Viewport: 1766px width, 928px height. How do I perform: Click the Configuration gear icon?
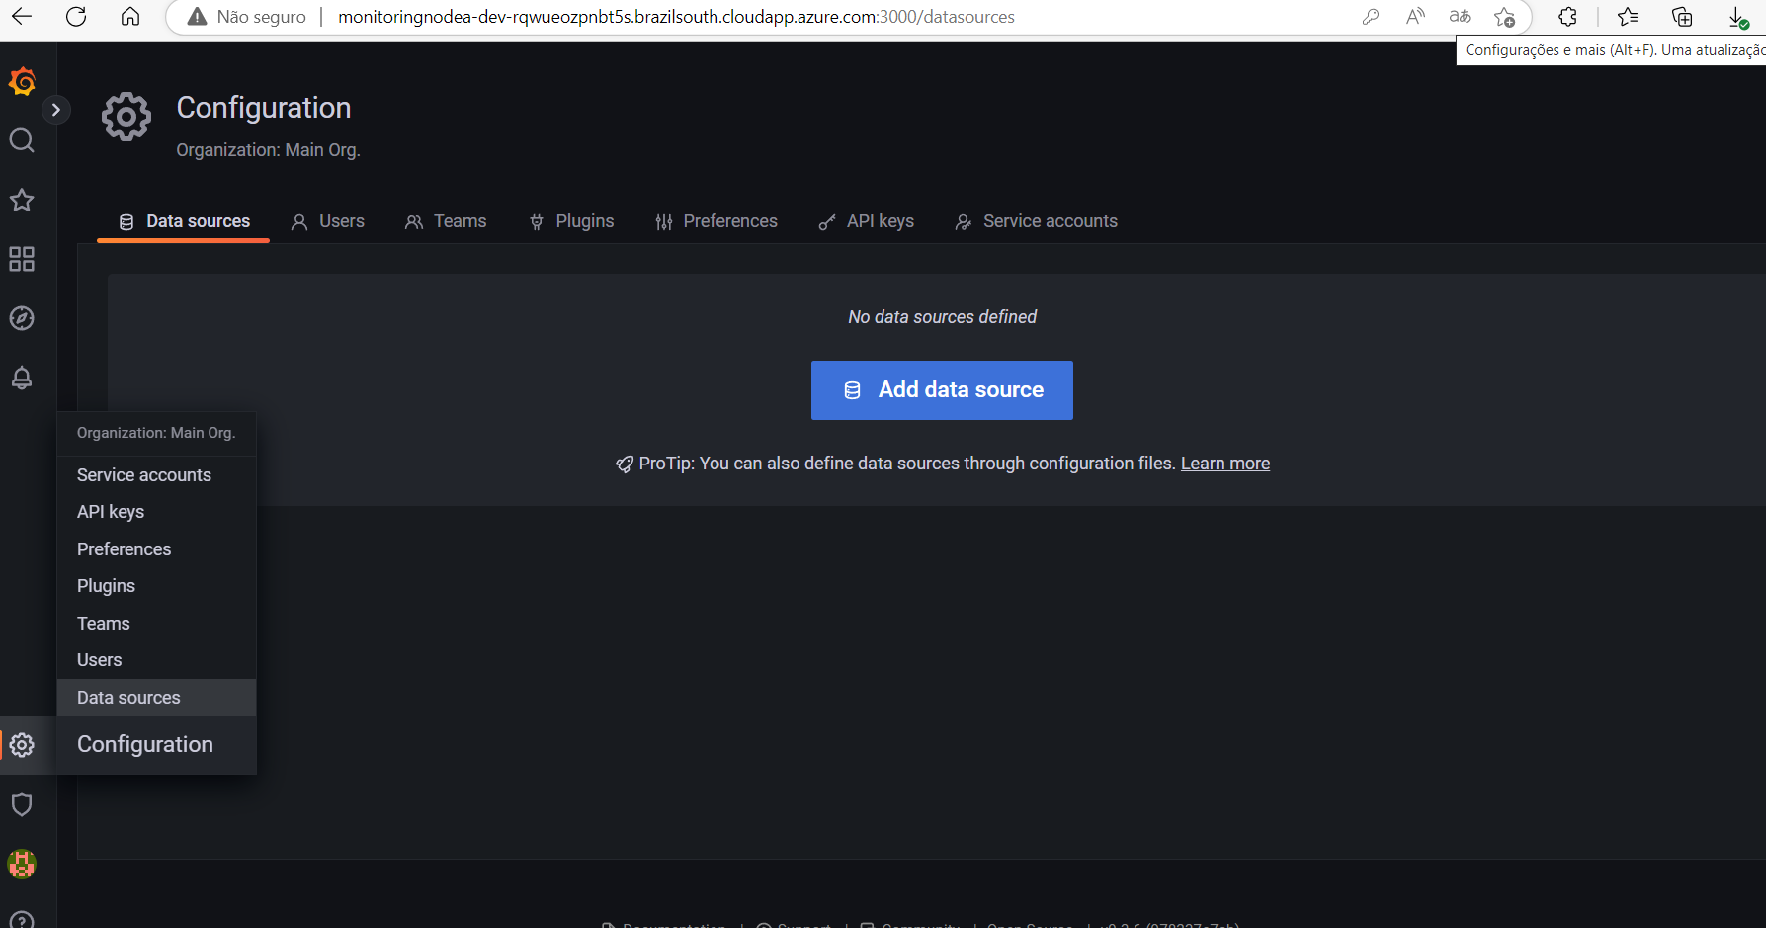(x=22, y=745)
